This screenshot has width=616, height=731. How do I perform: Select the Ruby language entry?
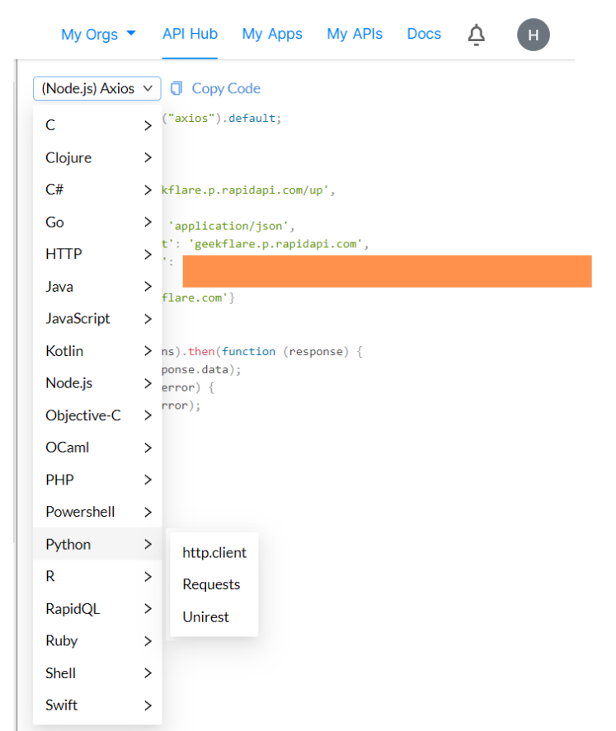[x=62, y=640]
